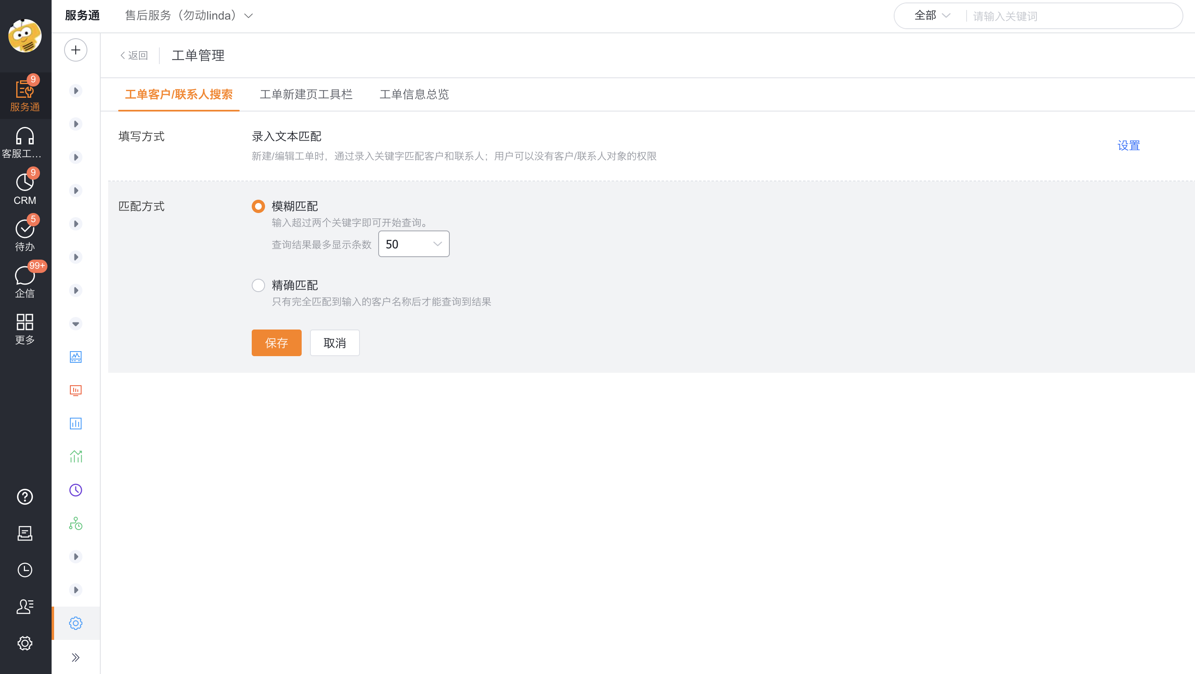Click the keyword search input field
1195x674 pixels.
coord(1074,16)
